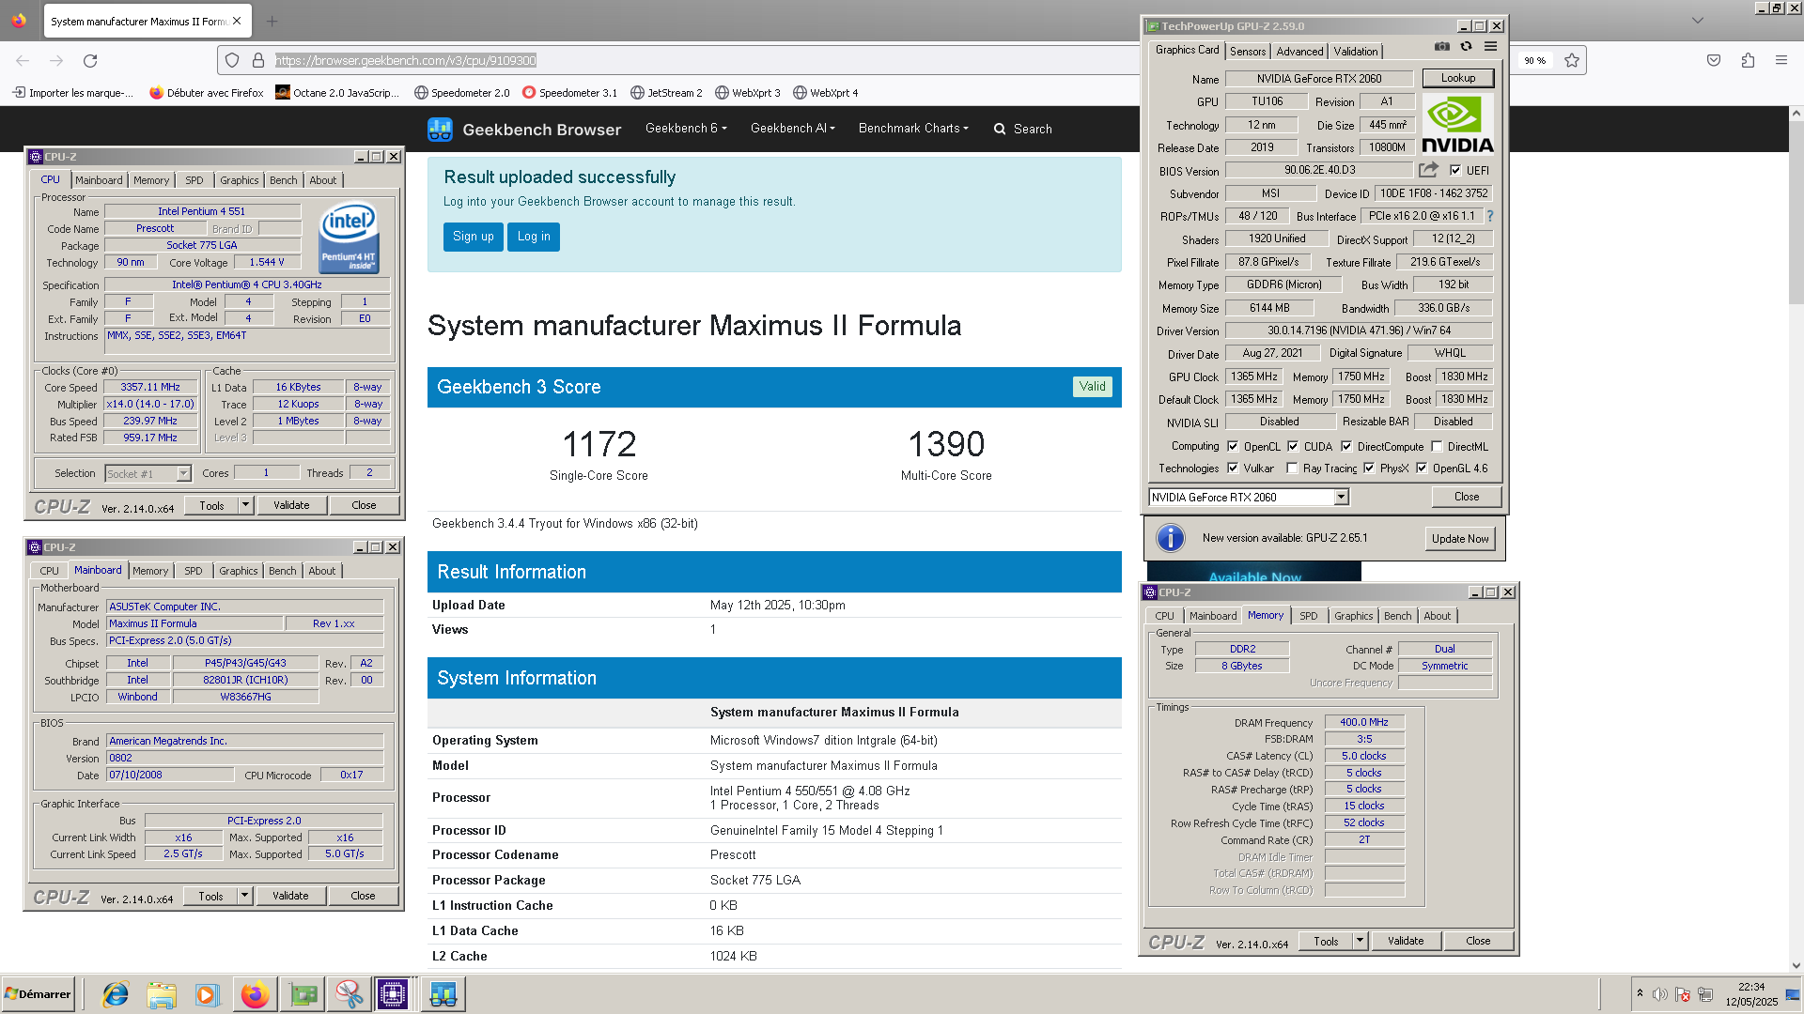Expand Tools dropdown arrow in Memory window
Viewport: 1804px width, 1014px height.
coord(1359,941)
